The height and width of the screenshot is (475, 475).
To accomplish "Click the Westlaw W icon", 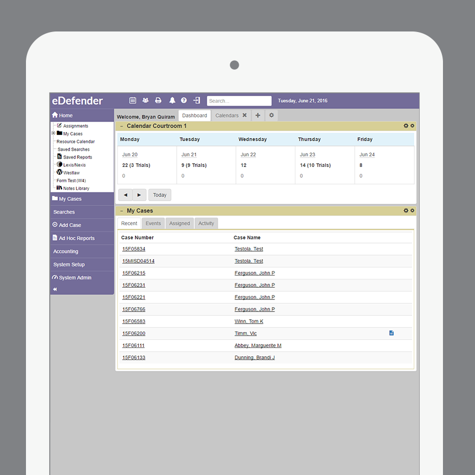I will point(60,172).
